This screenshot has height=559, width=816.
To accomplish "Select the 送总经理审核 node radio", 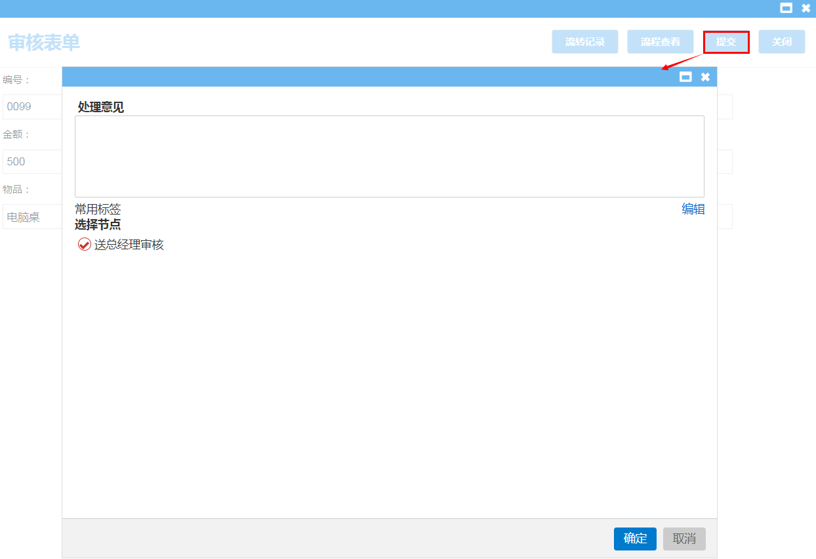I will point(85,245).
